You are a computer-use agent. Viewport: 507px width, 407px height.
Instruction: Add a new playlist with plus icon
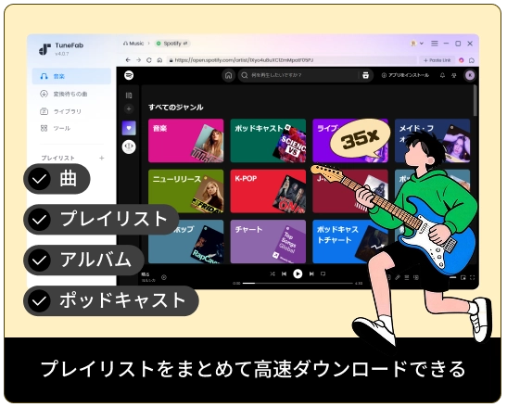coord(102,158)
